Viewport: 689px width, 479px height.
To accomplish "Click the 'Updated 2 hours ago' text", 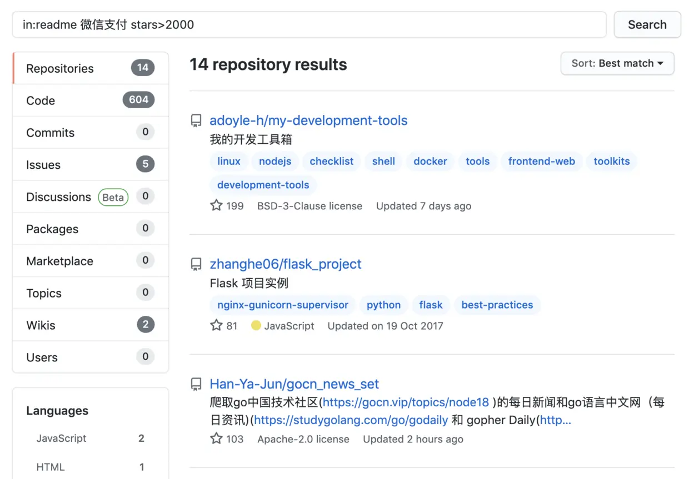I will pos(413,439).
